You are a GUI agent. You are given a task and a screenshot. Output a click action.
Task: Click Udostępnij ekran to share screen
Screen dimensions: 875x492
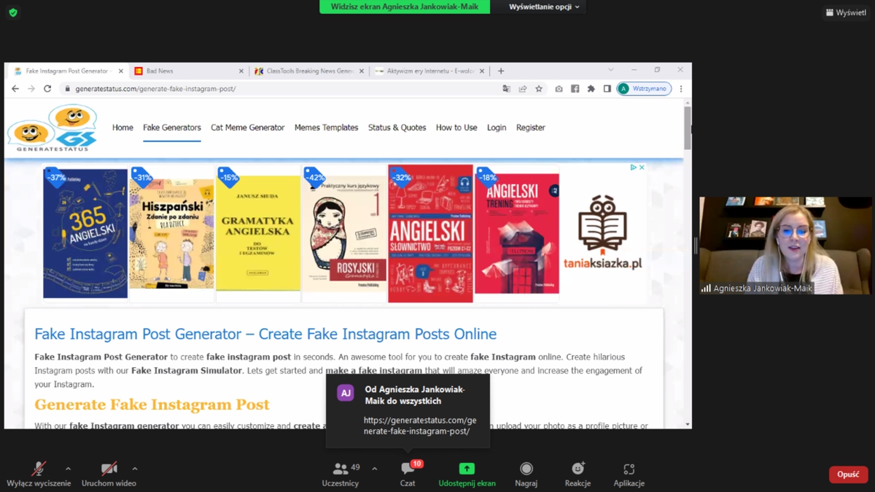tap(467, 474)
